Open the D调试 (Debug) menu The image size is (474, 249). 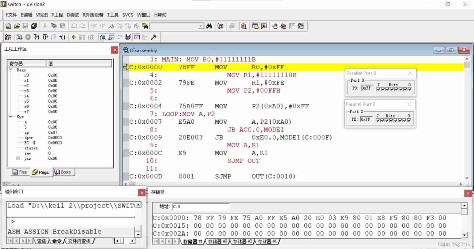click(x=73, y=15)
